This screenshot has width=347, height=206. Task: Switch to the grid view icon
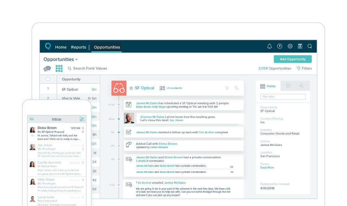pyautogui.click(x=59, y=69)
